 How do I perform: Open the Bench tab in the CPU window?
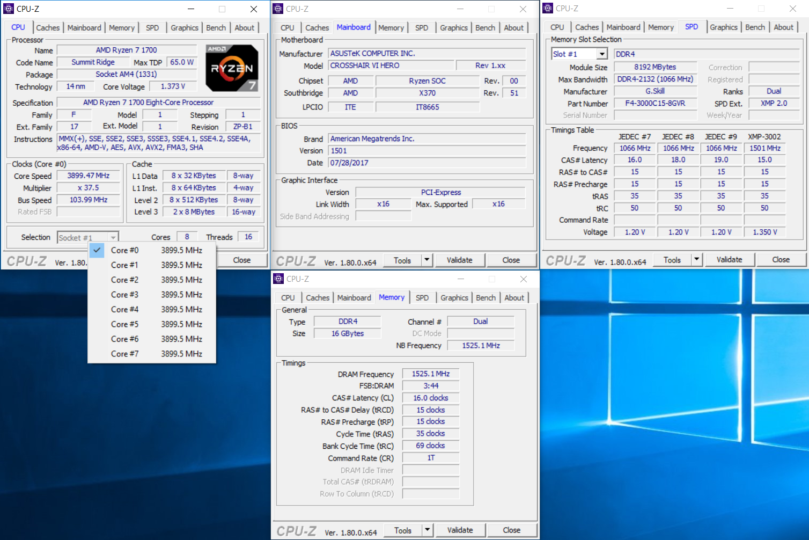[x=216, y=28]
